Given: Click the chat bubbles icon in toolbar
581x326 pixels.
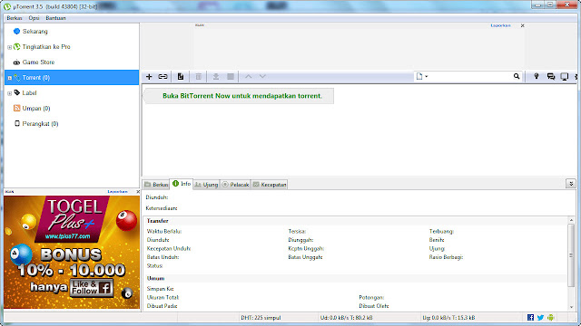Looking at the screenshot, I should click(x=551, y=76).
